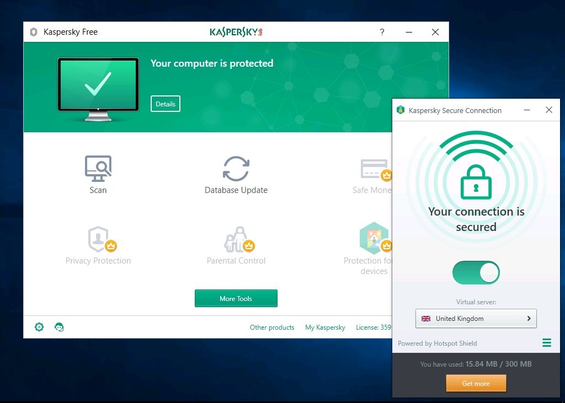Open the My Kaspersky link
This screenshot has width=565, height=403.
325,327
